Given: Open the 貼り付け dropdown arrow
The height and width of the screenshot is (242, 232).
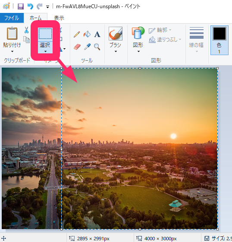Looking at the screenshot, I should point(12,51).
